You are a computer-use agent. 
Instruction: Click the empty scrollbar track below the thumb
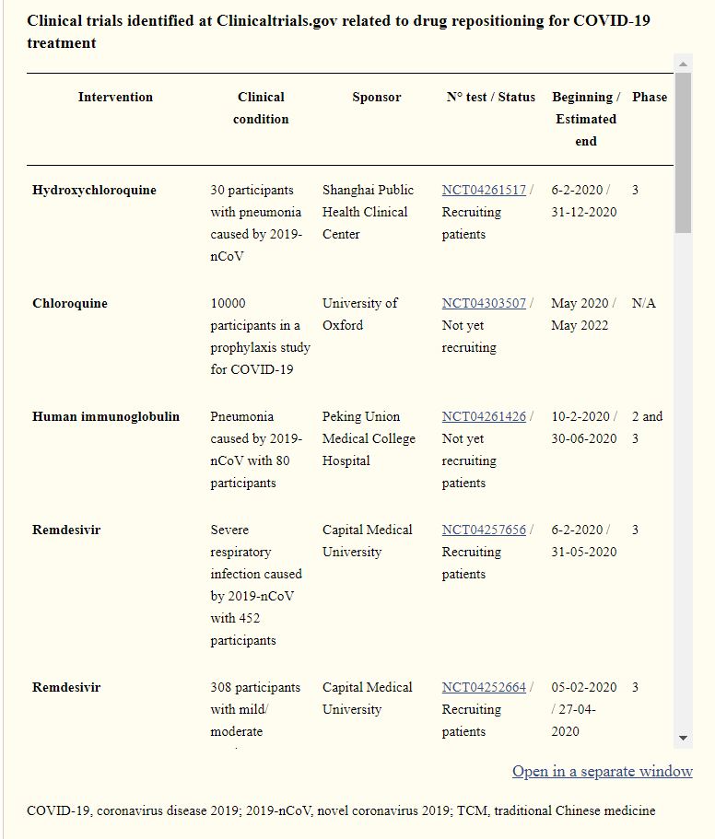(683, 479)
